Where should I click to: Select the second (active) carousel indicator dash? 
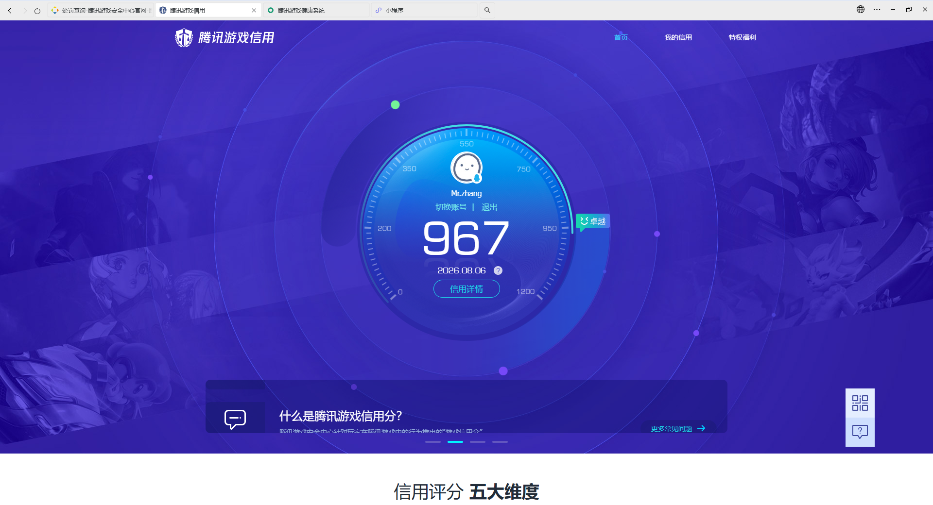(x=455, y=442)
